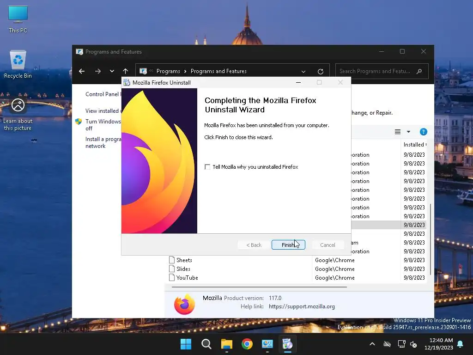This screenshot has height=355, width=473.
Task: Click the network display tray icon
Action: (401, 344)
